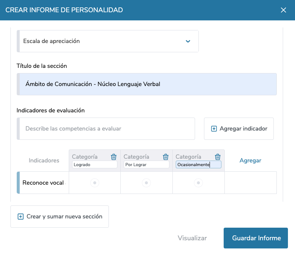This screenshot has width=295, height=254.
Task: Edit the Logrado category name field
Action: point(95,165)
